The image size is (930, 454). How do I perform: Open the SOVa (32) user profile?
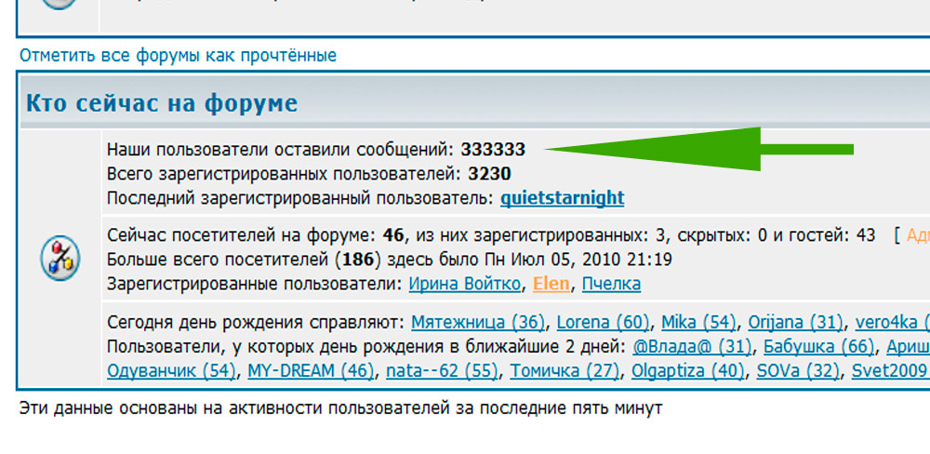click(797, 371)
